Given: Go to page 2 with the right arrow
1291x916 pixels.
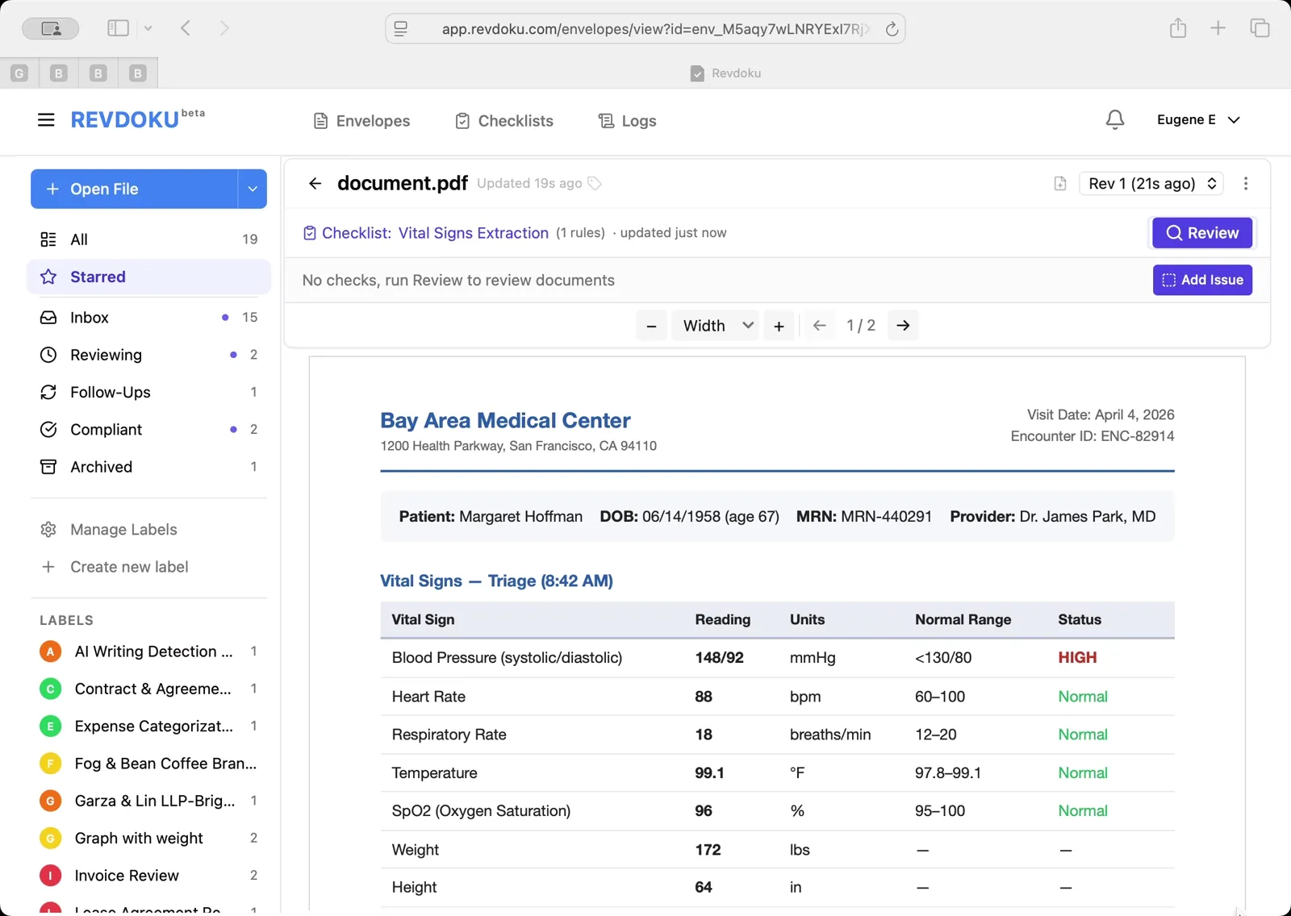Looking at the screenshot, I should (x=903, y=326).
